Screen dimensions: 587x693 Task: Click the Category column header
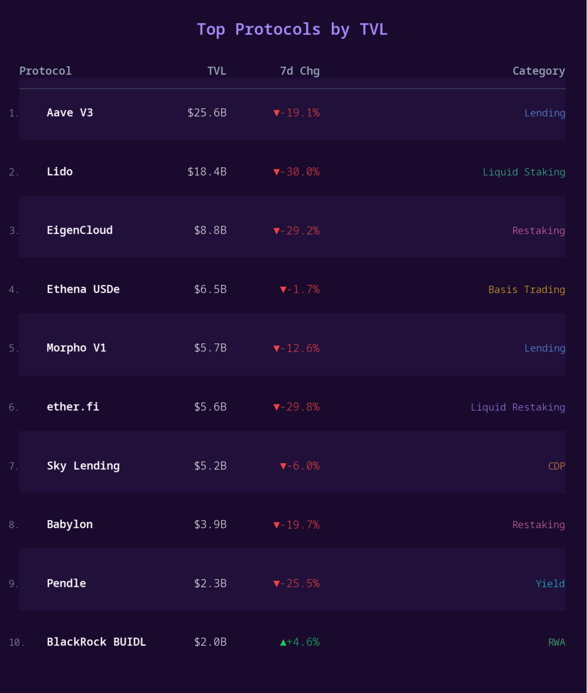[539, 71]
